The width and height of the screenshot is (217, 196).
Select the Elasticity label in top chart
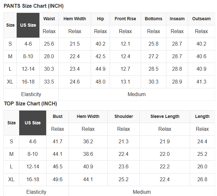36,192
